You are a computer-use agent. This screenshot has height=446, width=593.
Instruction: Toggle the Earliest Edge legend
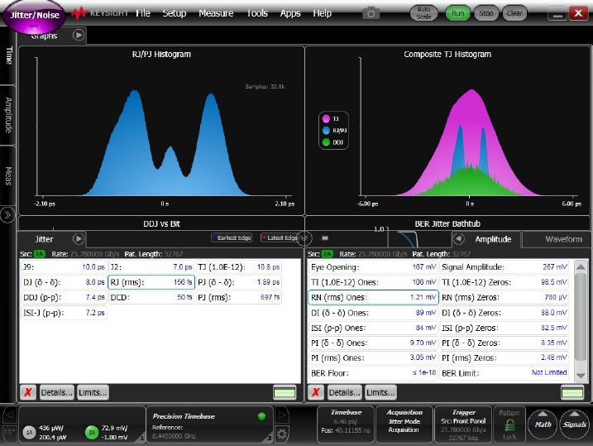pyautogui.click(x=232, y=237)
